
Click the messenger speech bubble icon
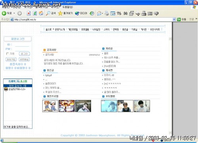tap(156, 13)
